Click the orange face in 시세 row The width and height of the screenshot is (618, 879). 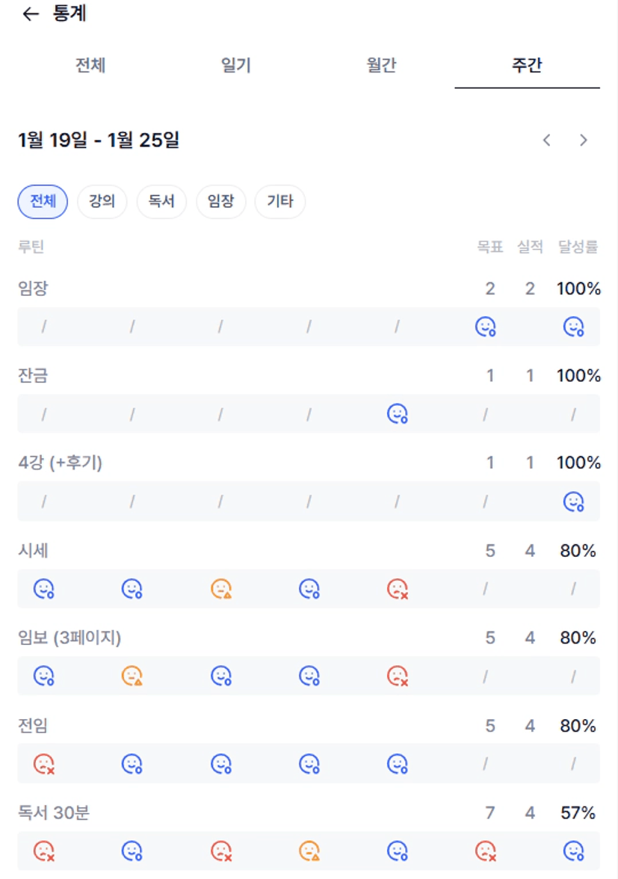tap(221, 590)
